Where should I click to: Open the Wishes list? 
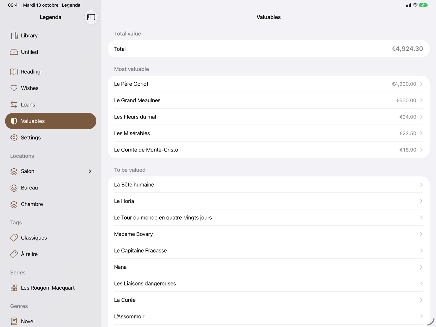tap(51, 88)
